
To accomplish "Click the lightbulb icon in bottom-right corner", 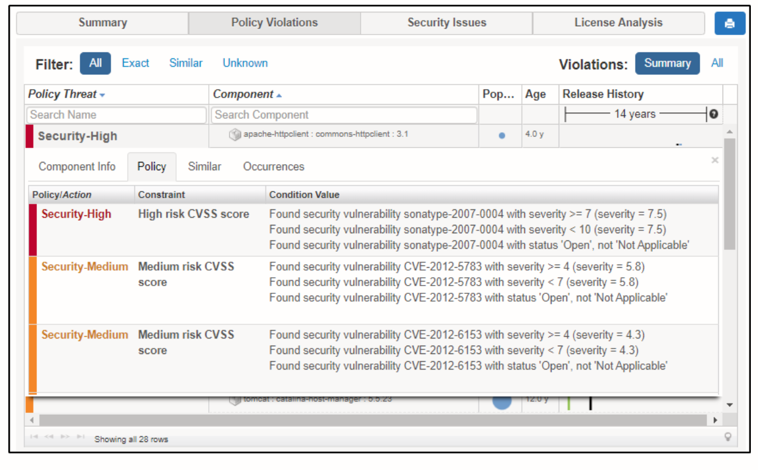I will pos(728,436).
